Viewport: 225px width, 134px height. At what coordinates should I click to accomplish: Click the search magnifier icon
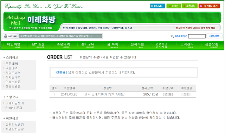173,36
